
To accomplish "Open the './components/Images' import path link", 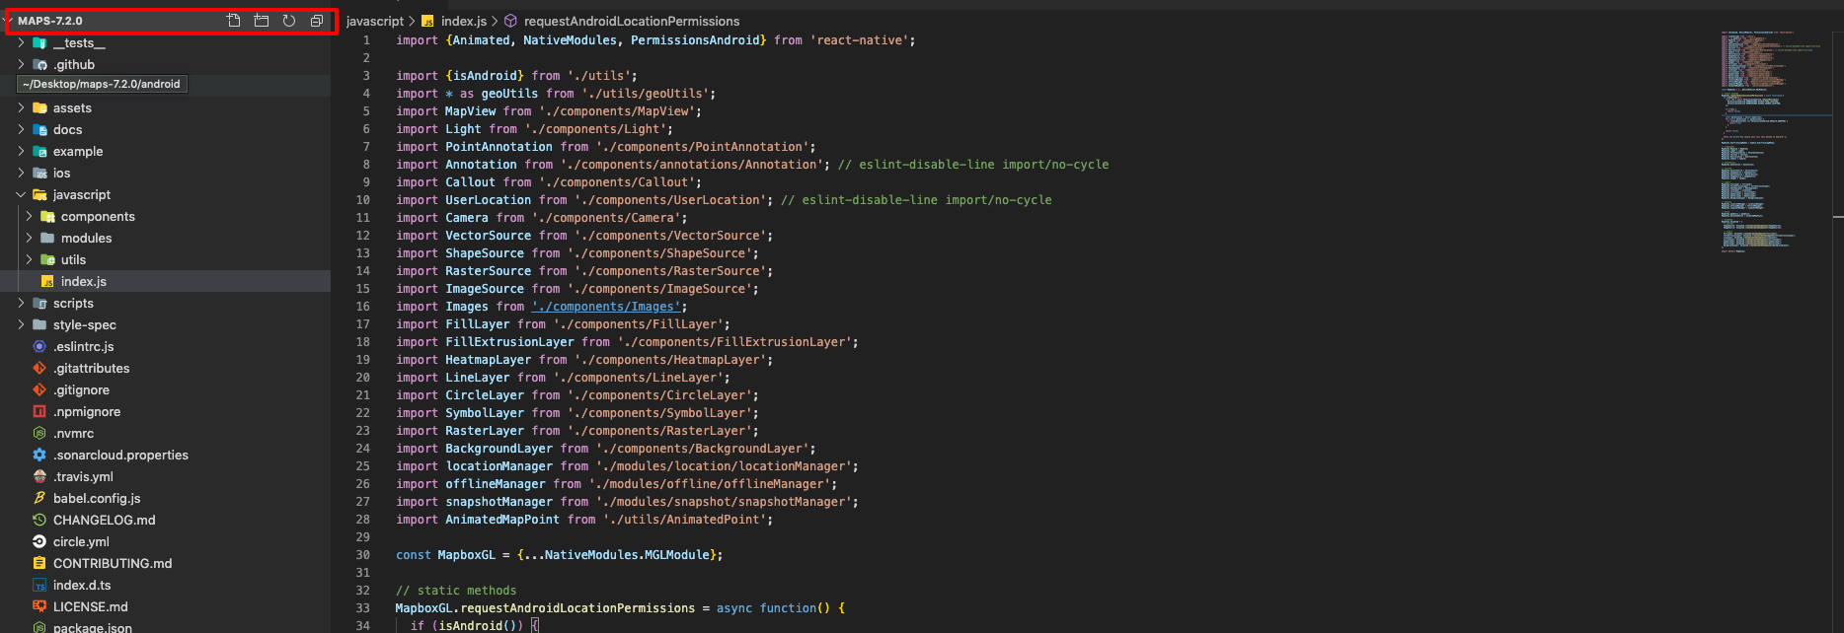I will click(x=606, y=307).
